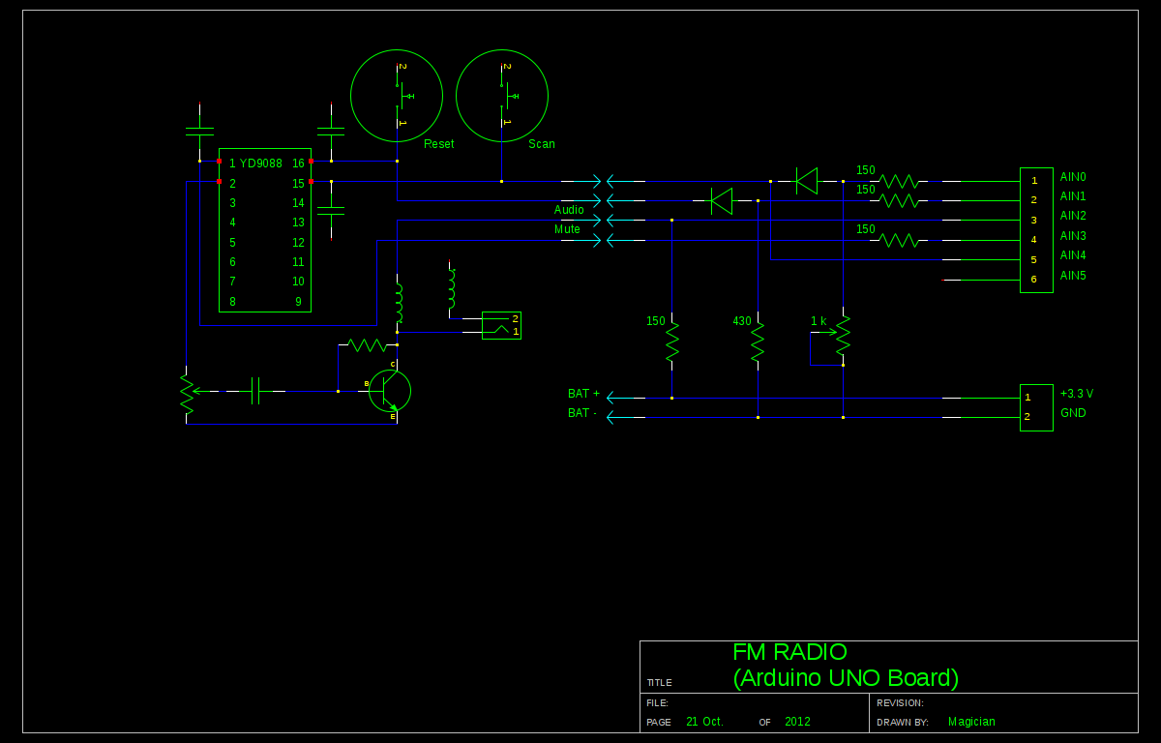Select the inductor above the transistor collector
Image resolution: width=1161 pixels, height=743 pixels.
(x=398, y=303)
